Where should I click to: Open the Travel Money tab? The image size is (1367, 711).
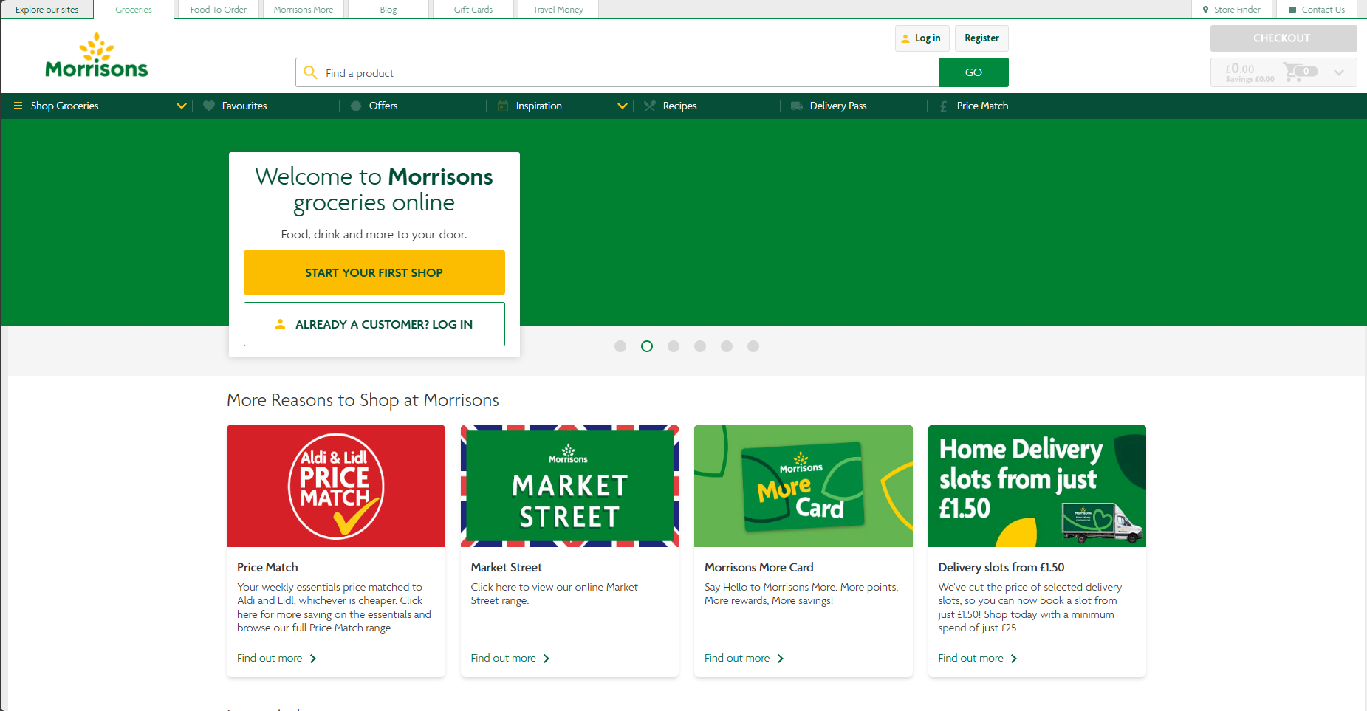tap(558, 10)
